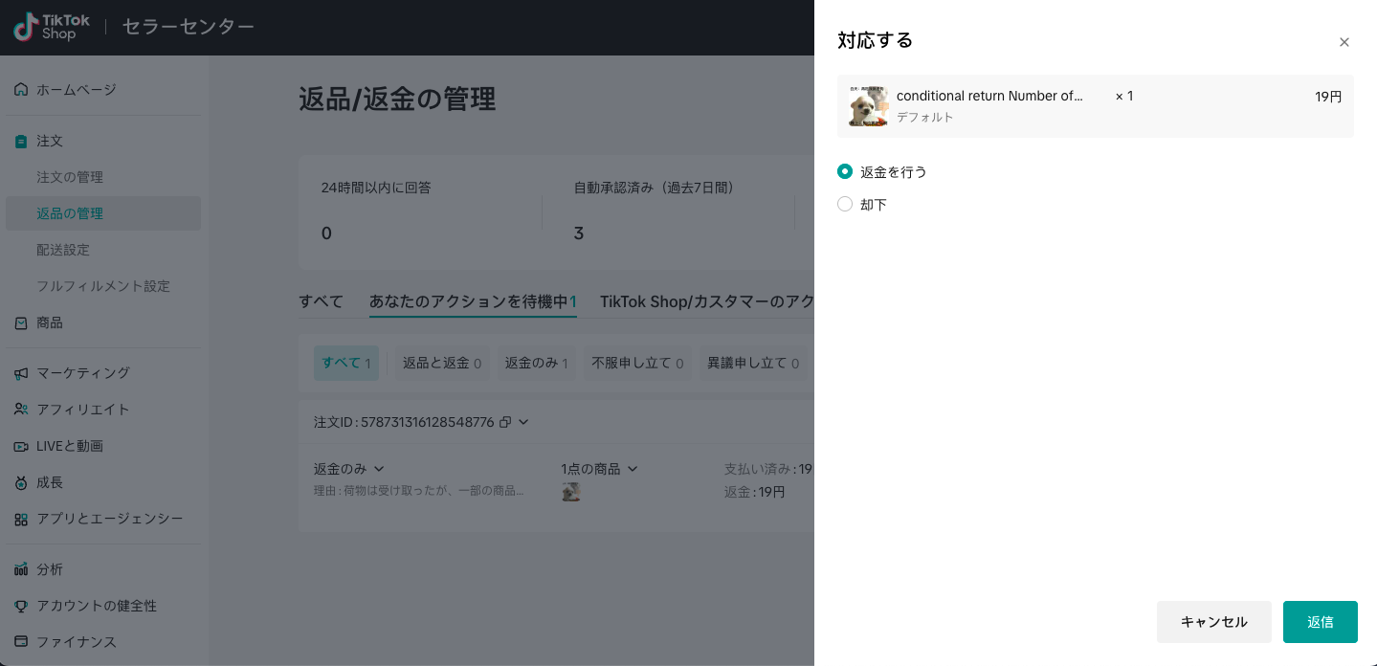Submit with the 返信 button

pyautogui.click(x=1320, y=621)
